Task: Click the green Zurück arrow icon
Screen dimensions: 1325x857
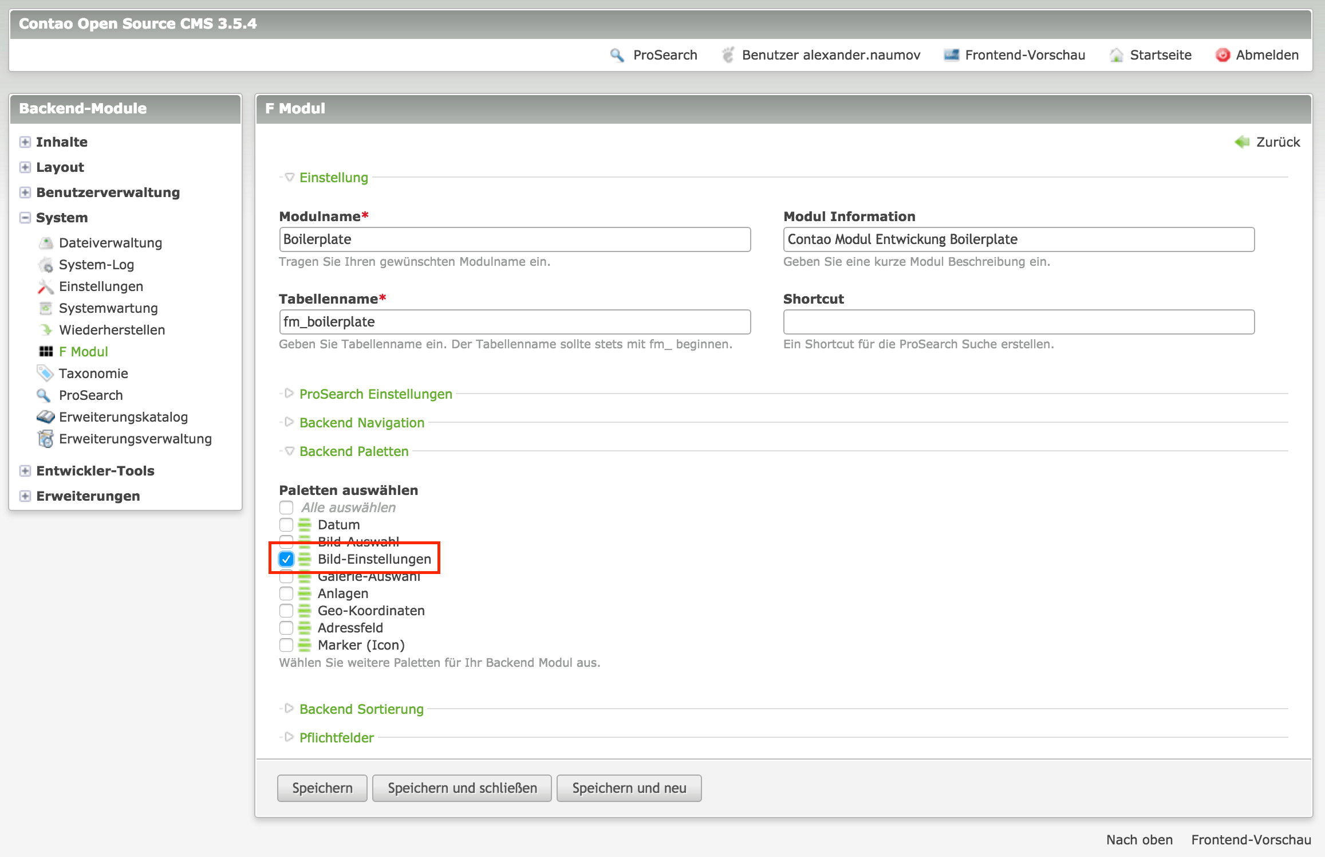Action: point(1241,142)
